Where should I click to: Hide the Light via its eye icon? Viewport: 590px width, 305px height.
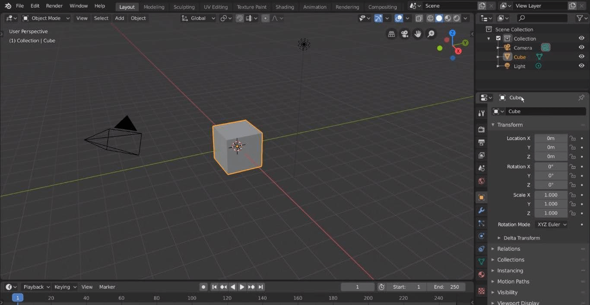[581, 66]
